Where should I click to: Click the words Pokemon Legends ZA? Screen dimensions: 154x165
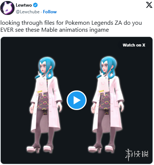(94, 23)
